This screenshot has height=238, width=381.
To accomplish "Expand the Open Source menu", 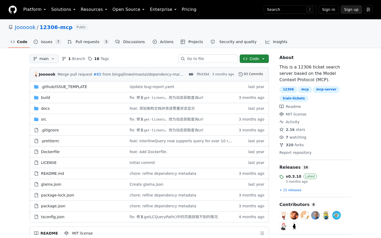I will click(x=129, y=10).
